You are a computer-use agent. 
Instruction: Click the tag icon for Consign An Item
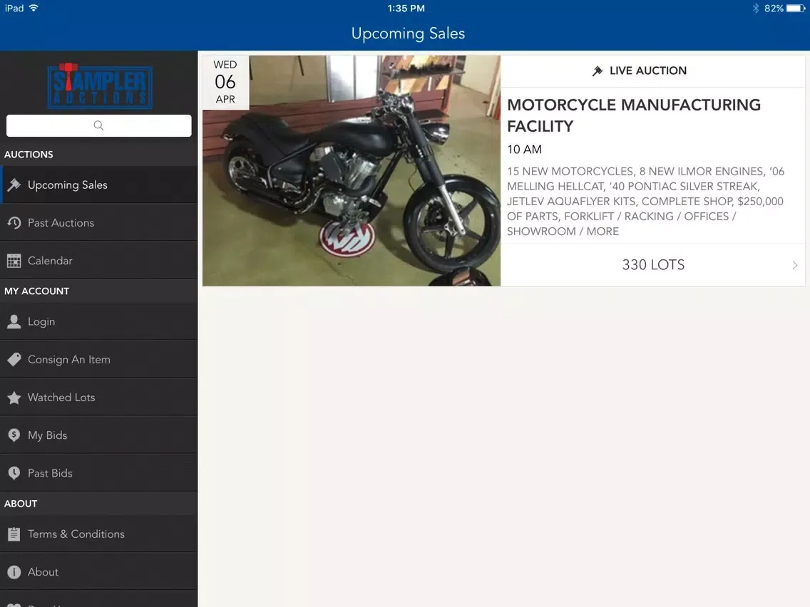[x=14, y=359]
